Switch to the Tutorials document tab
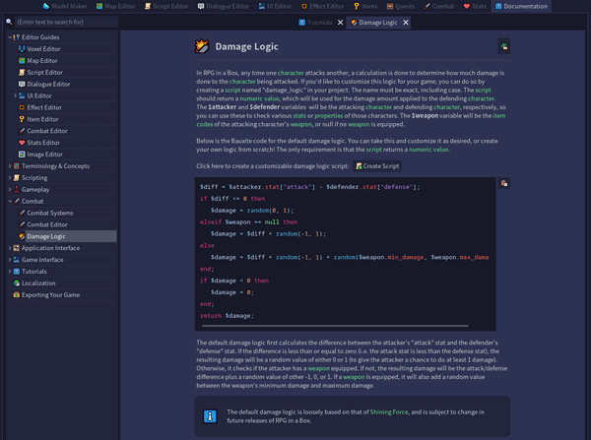Screen dimensions: 591x440 316,21
